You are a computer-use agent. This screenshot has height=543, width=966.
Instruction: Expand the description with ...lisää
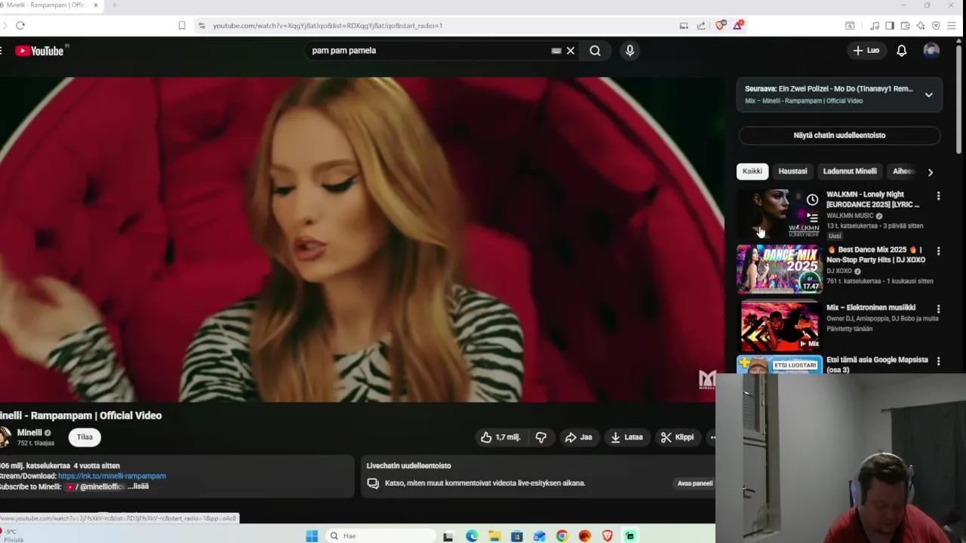(138, 486)
